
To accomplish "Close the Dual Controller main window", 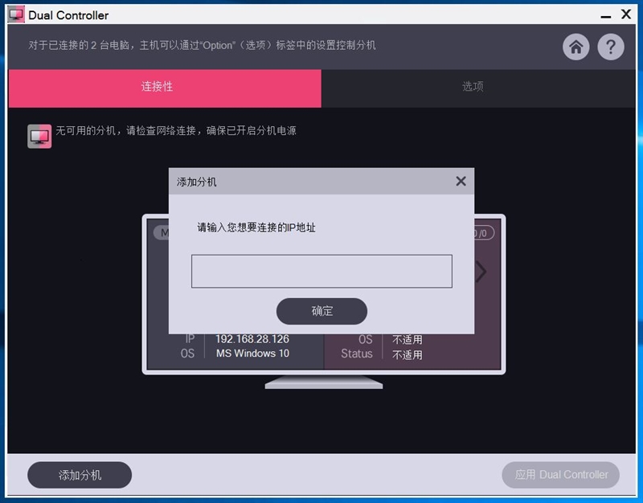I will click(x=626, y=14).
